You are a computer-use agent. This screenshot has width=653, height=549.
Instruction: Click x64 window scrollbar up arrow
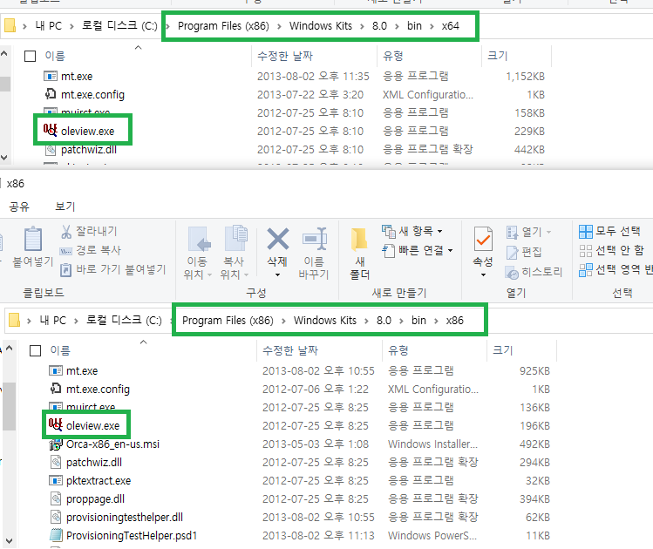click(x=3, y=53)
